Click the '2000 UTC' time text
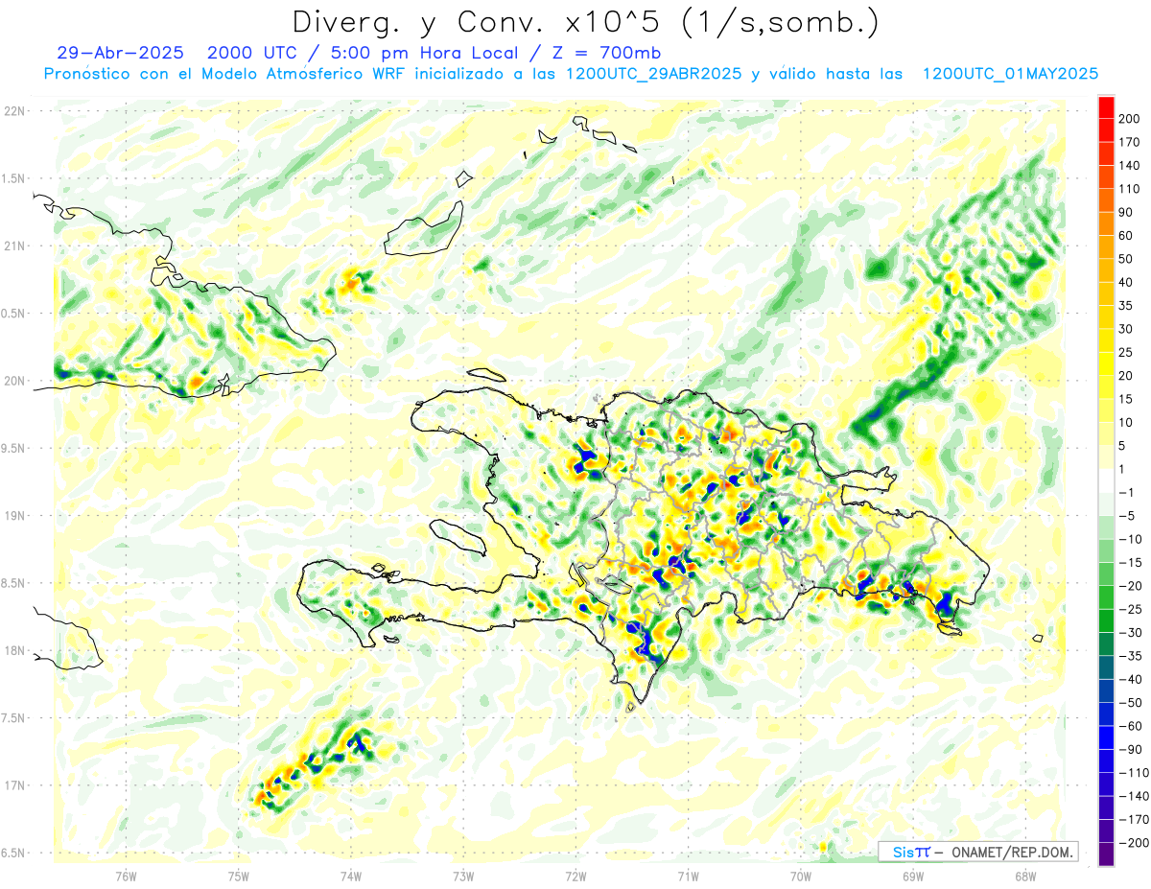Image resolution: width=1151 pixels, height=889 pixels. [250, 52]
